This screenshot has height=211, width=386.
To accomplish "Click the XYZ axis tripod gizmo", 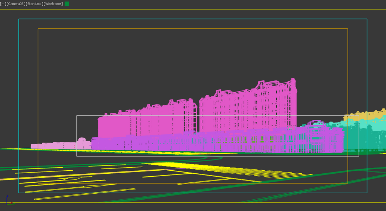I will [9, 201].
